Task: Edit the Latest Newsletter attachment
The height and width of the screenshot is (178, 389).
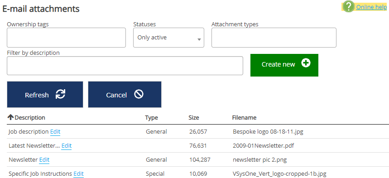Action: point(67,146)
